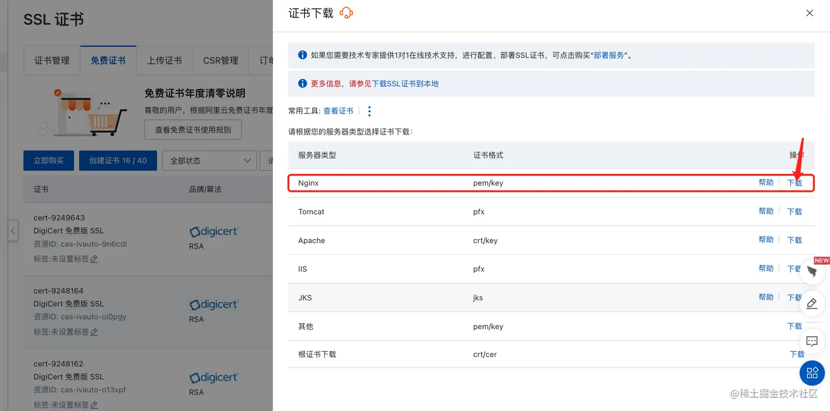Viewport: 830px width, 411px height.
Task: Click the cert-9249643 certificate name
Action: 59,218
